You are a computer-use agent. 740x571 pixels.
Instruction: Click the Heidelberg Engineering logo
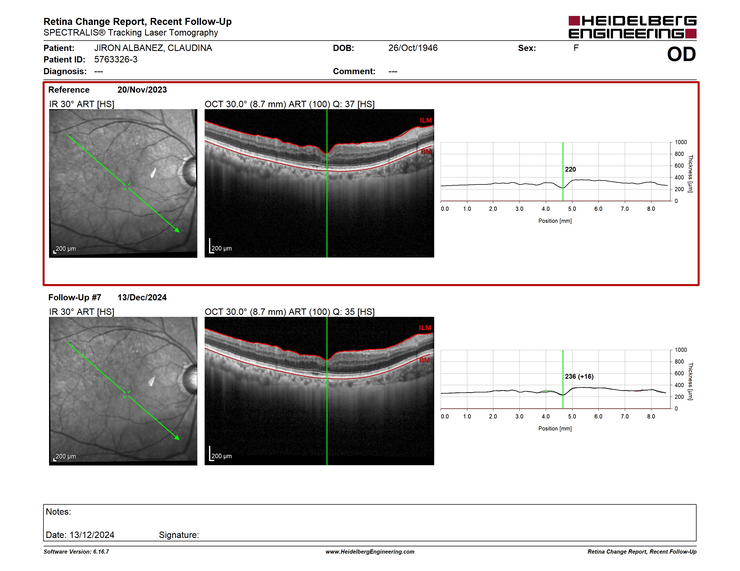(632, 27)
